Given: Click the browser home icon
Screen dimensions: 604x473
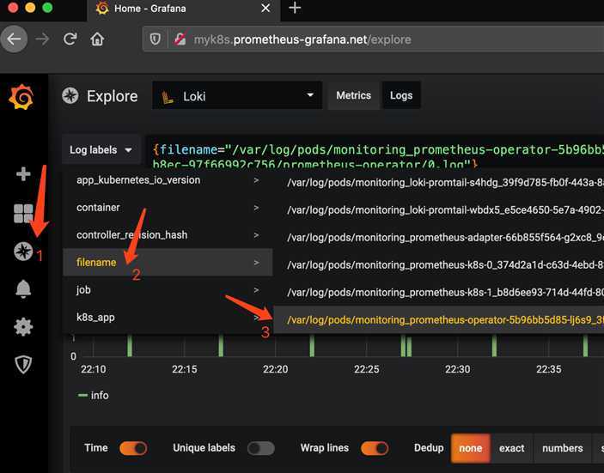Looking at the screenshot, I should click(97, 39).
